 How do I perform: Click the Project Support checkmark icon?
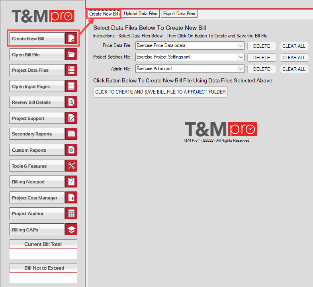71,118
